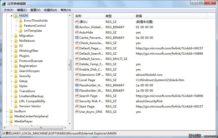Expand the SearchScopes key
The width and height of the screenshot is (218, 138).
[12, 71]
